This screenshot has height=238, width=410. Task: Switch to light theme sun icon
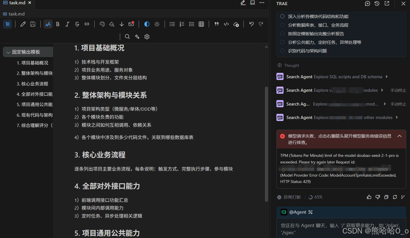click(x=157, y=24)
